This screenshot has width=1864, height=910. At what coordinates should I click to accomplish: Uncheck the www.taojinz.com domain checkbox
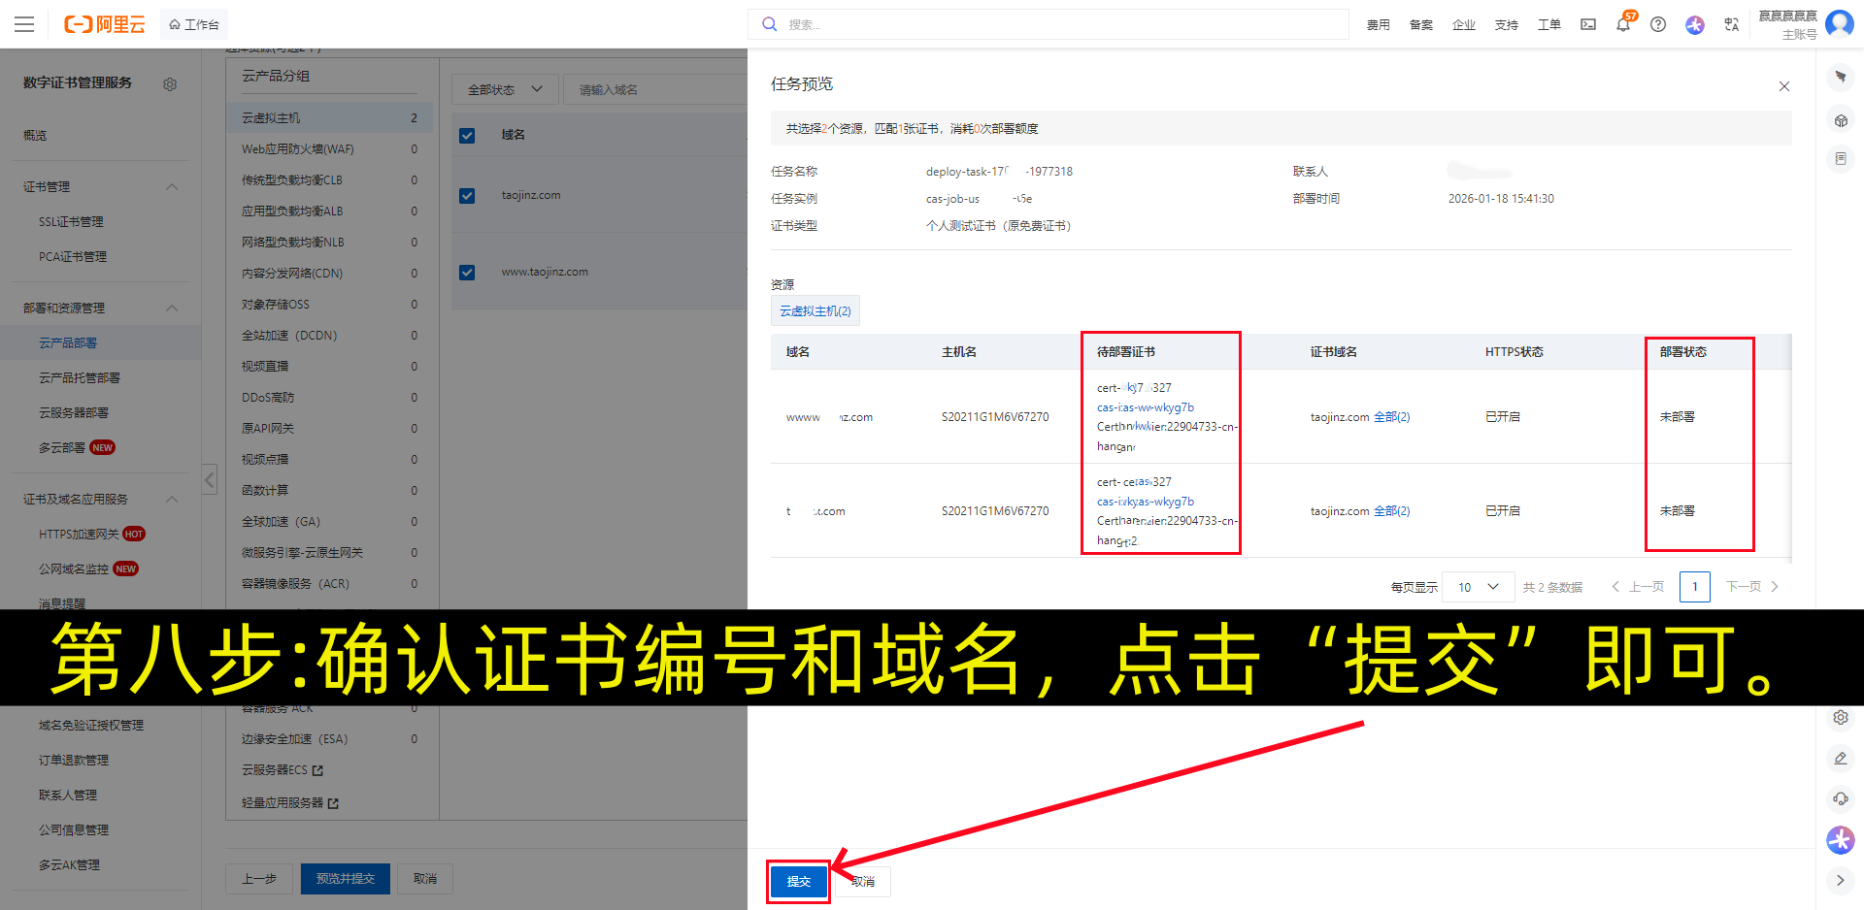coord(467,272)
